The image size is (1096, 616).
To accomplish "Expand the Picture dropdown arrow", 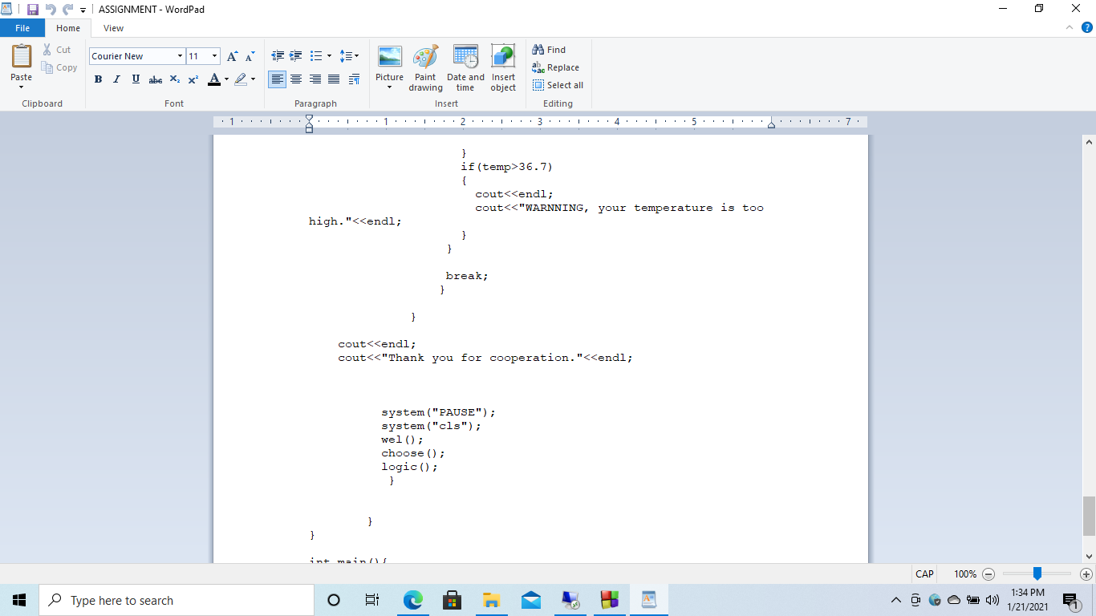I will [390, 87].
